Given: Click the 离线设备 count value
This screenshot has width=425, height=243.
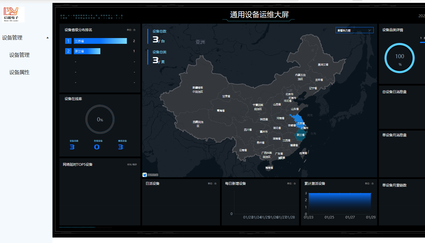Looking at the screenshot, I should tap(121, 147).
